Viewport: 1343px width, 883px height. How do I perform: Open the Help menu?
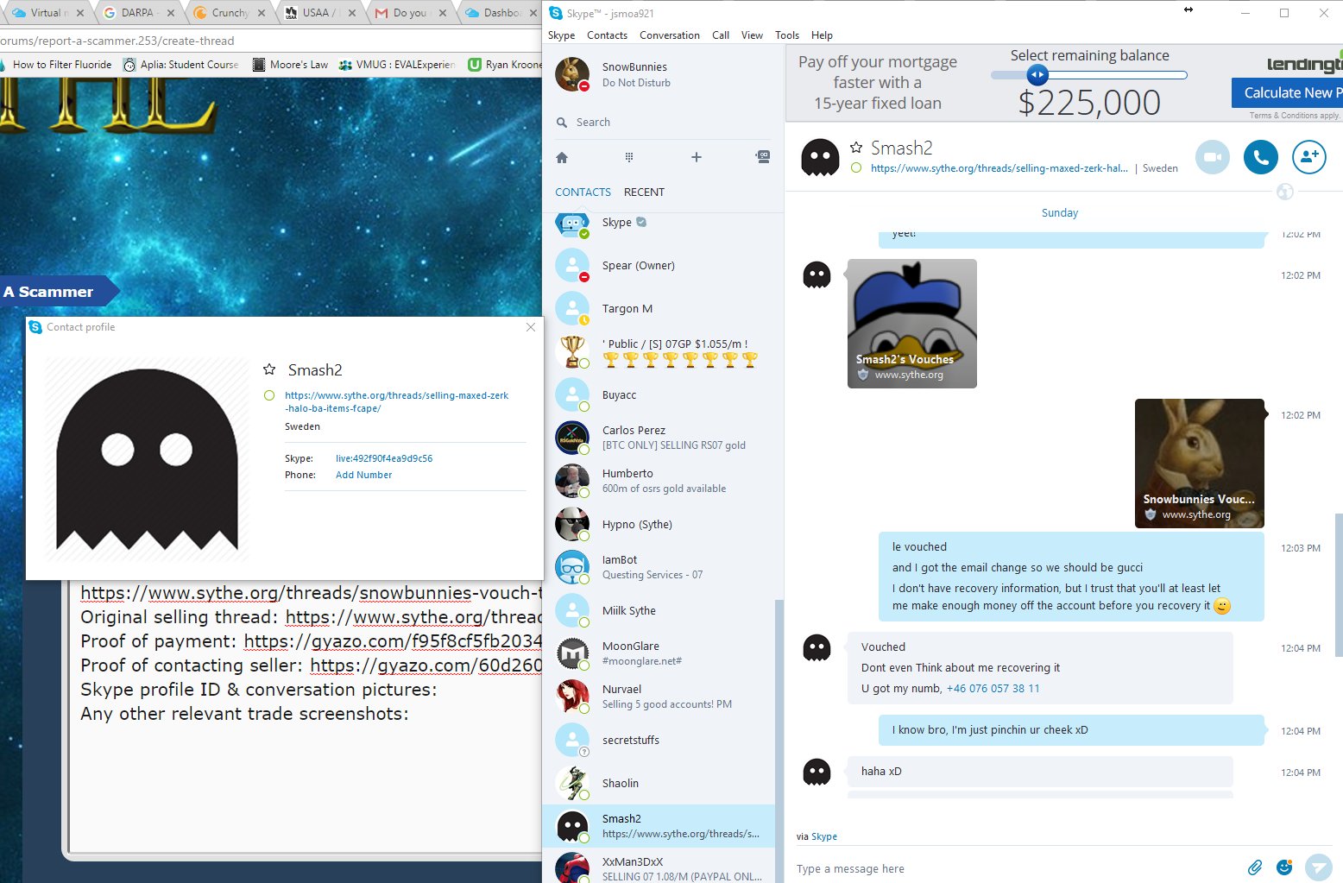click(822, 35)
